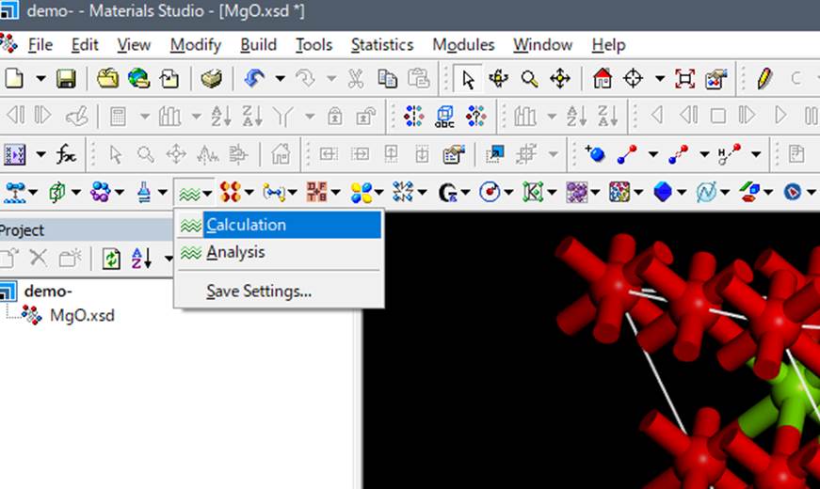This screenshot has height=489, width=820.
Task: Select the Selection arrow tool
Action: click(x=468, y=79)
